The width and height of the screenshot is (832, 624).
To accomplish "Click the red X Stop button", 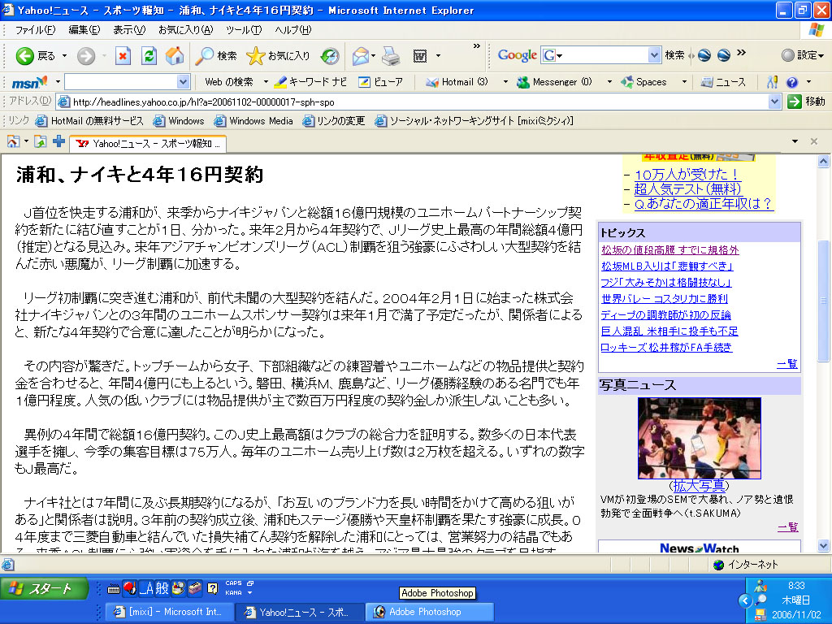I will 123,56.
